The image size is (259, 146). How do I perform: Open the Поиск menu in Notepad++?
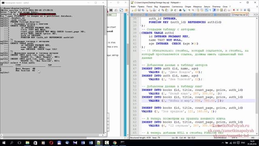click(149, 6)
